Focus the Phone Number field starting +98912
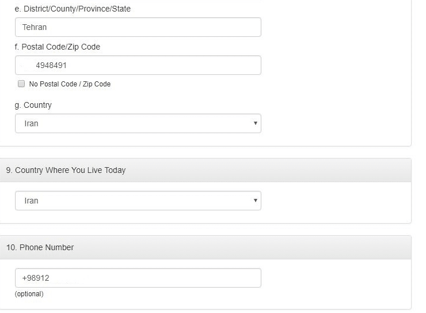Image resolution: width=426 pixels, height=313 pixels. 138,278
